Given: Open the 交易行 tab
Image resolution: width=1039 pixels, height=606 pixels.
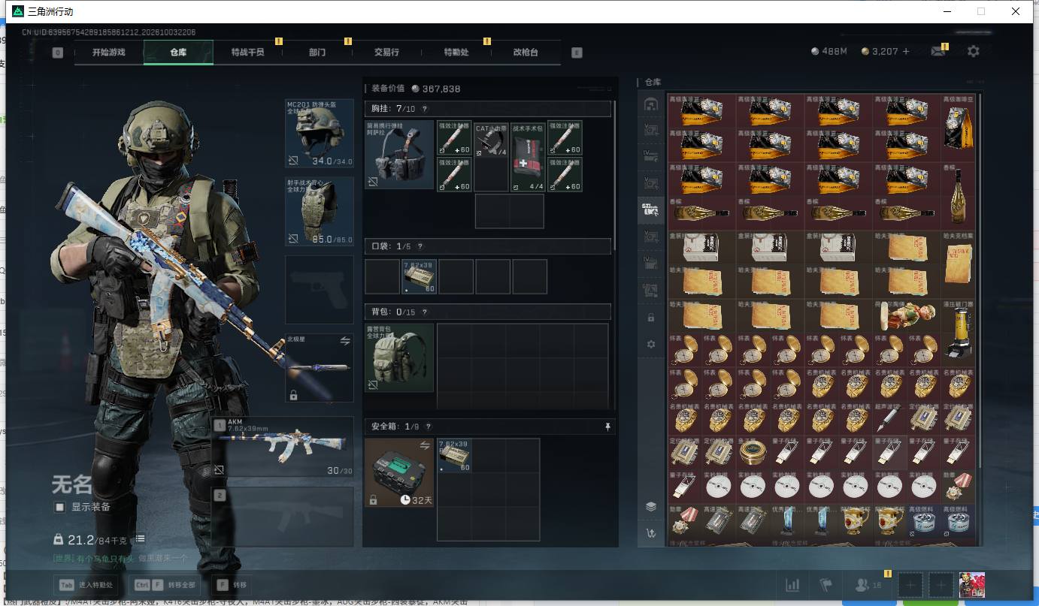Looking at the screenshot, I should point(386,53).
